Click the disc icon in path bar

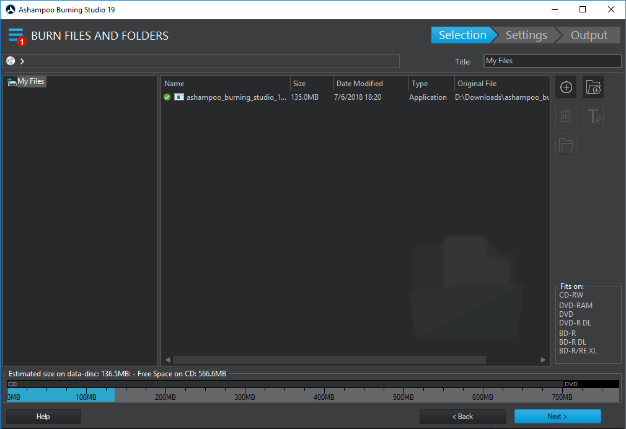(11, 61)
